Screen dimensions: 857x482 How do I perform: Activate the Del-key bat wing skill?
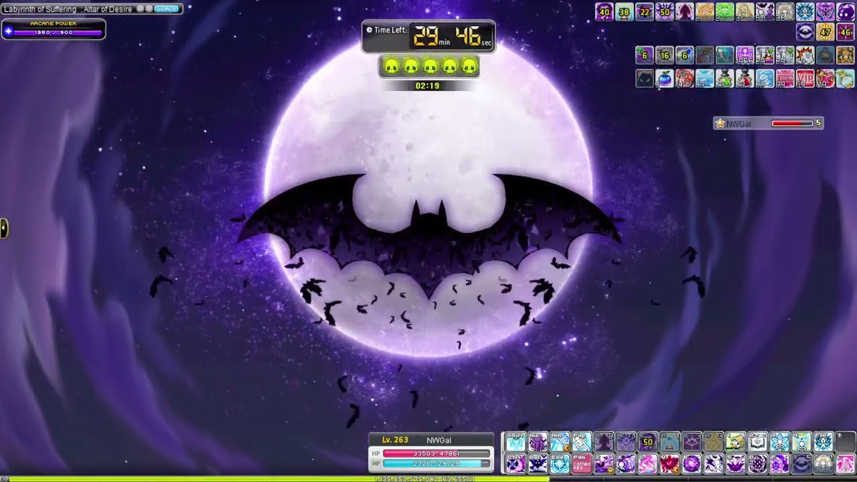pyautogui.click(x=538, y=463)
